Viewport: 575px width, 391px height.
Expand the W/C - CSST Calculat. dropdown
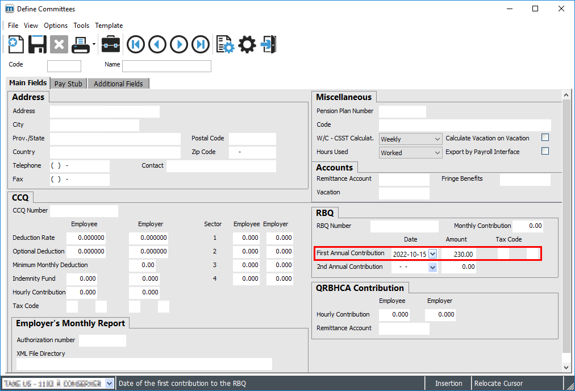[x=437, y=139]
